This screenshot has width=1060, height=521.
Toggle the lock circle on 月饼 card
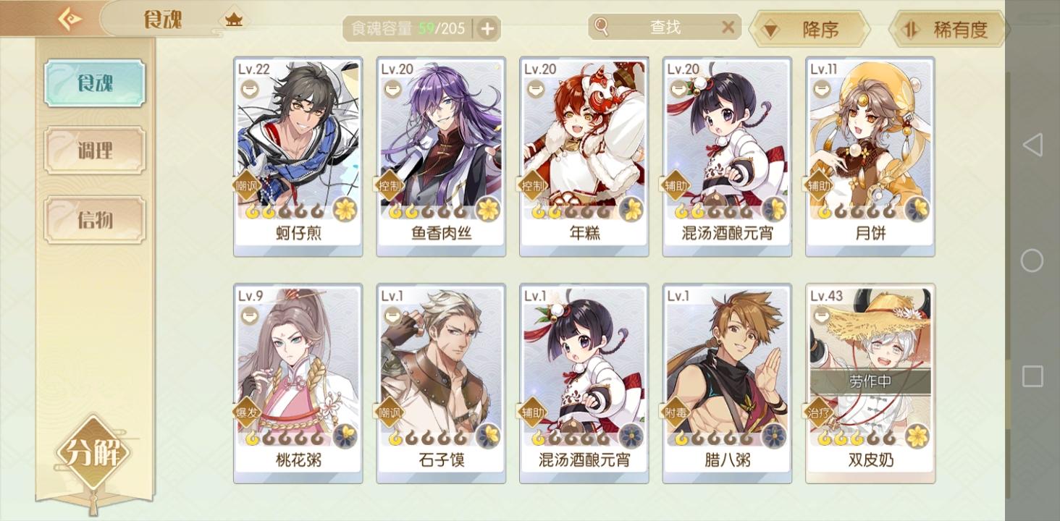coord(821,89)
